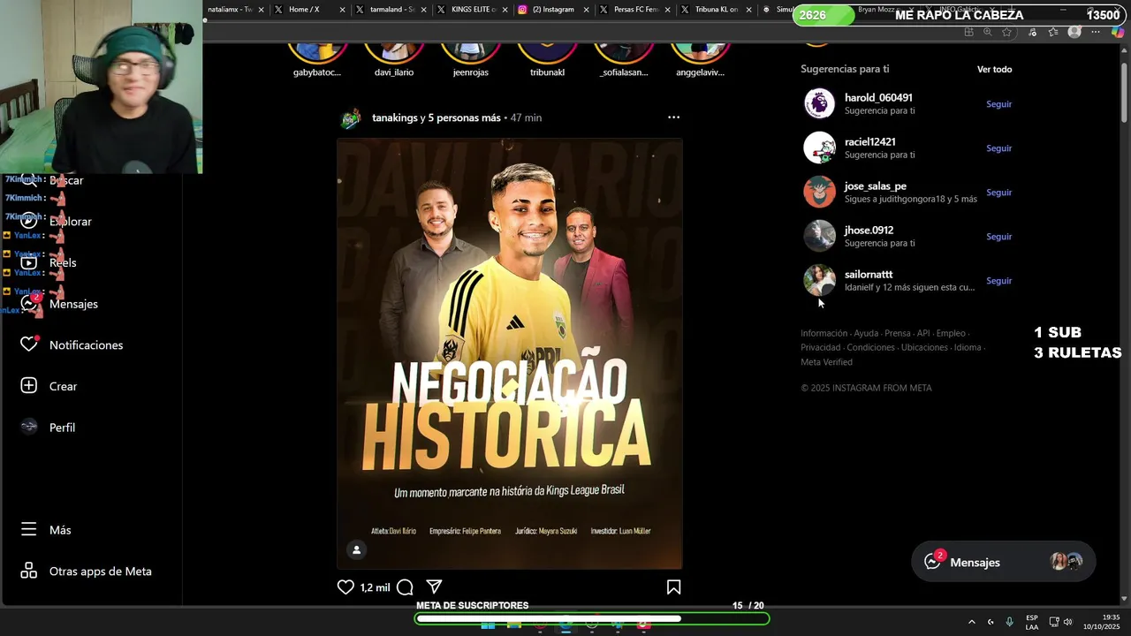Open the Negociação Histórica post image
Image resolution: width=1131 pixels, height=636 pixels.
[x=509, y=353]
